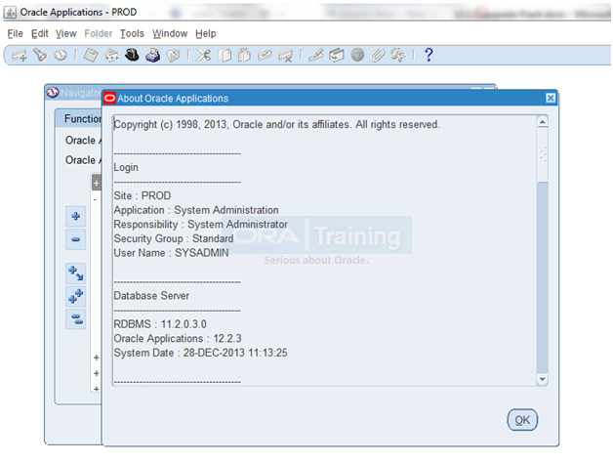Click the Delete Record toolbar icon
This screenshot has height=463, width=613.
pos(285,56)
